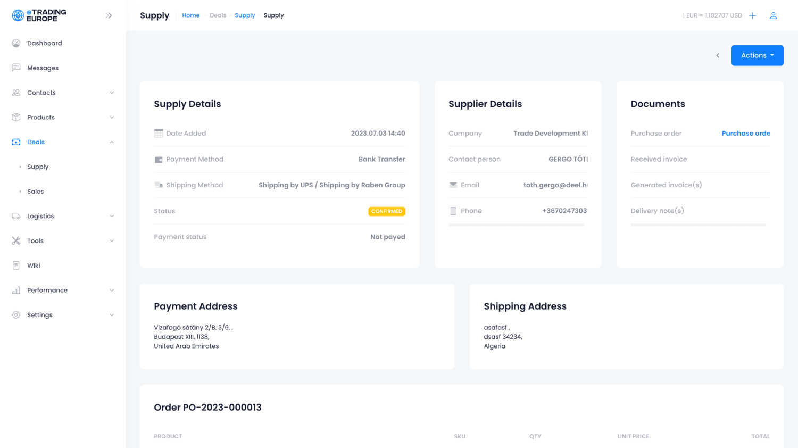The image size is (798, 448).
Task: Open the Wiki page
Action: 34,266
